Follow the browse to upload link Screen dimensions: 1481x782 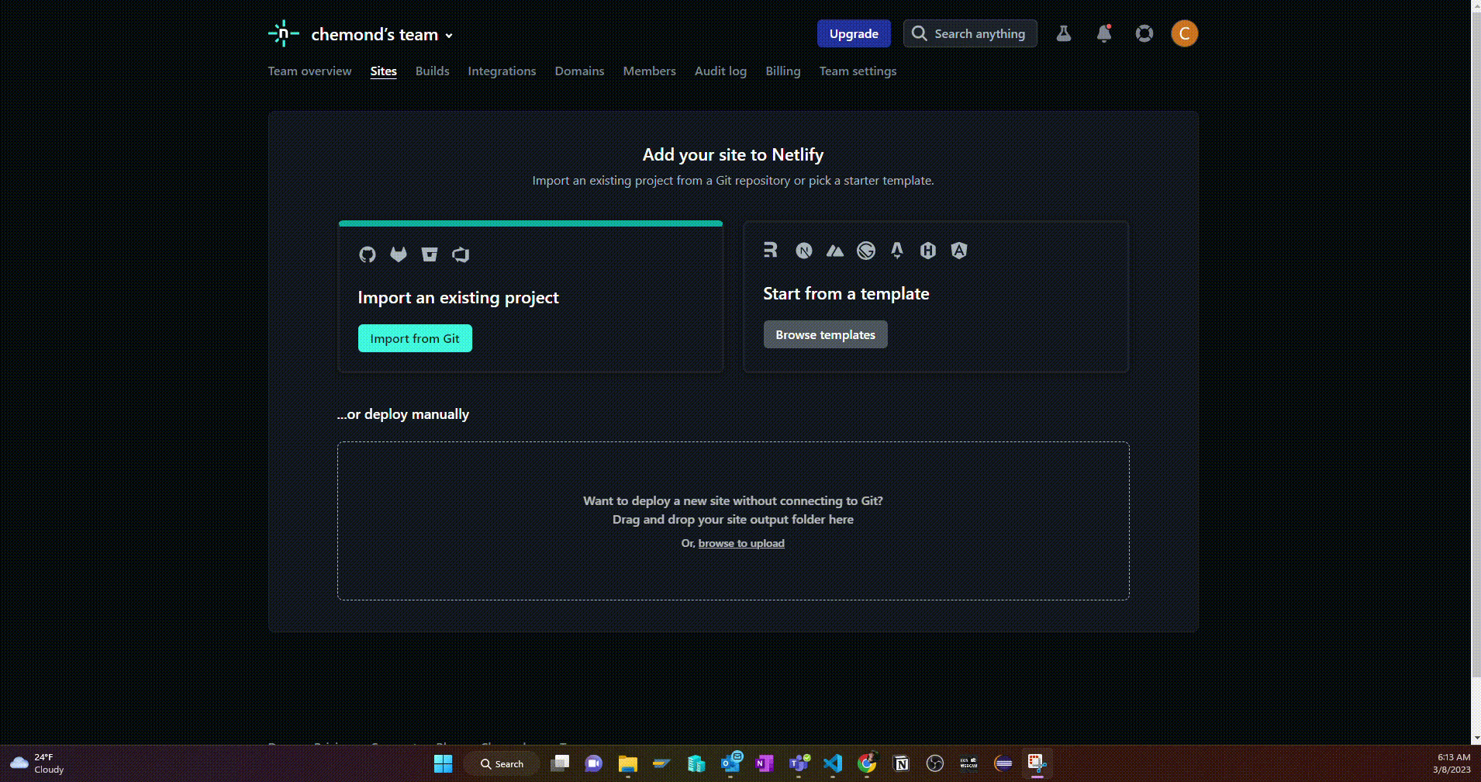point(741,543)
